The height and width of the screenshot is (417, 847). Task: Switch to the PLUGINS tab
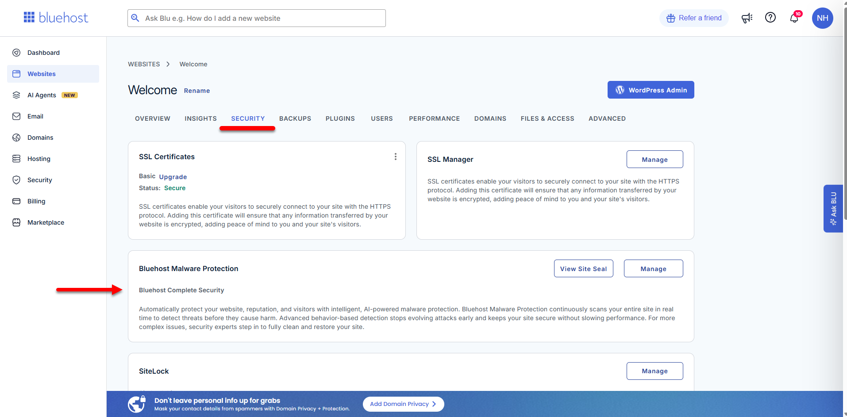tap(340, 119)
